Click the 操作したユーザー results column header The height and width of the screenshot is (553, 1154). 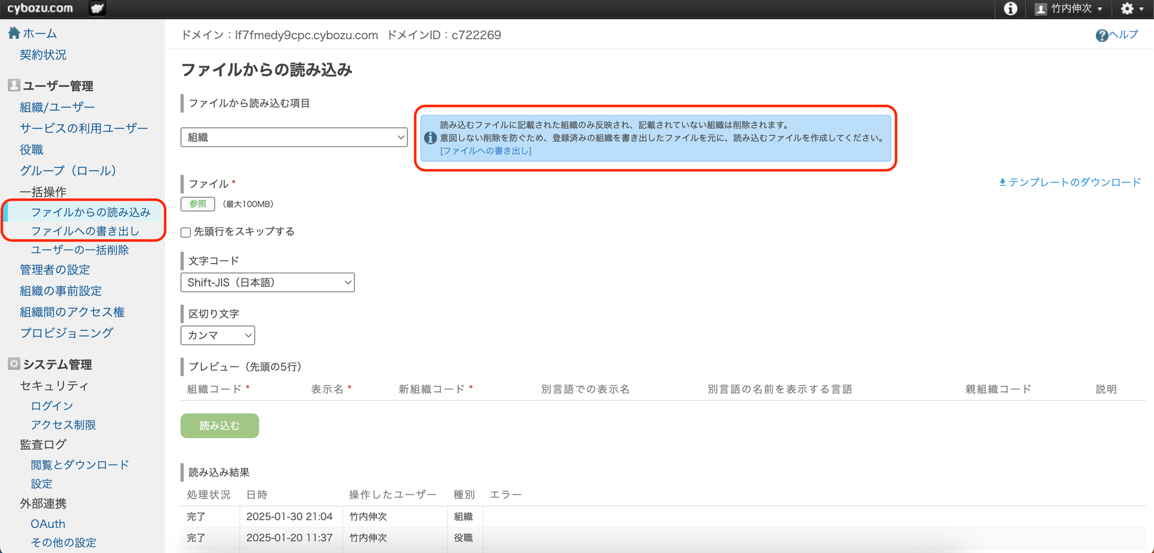pyautogui.click(x=393, y=494)
